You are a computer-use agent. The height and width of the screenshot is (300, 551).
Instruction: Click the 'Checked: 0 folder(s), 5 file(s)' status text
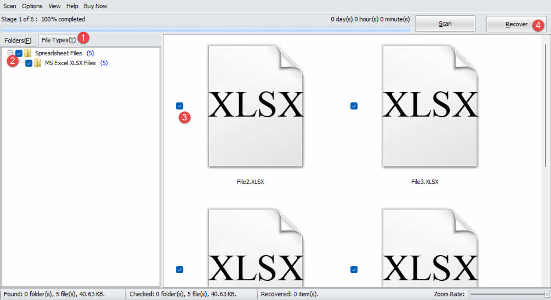tap(183, 294)
